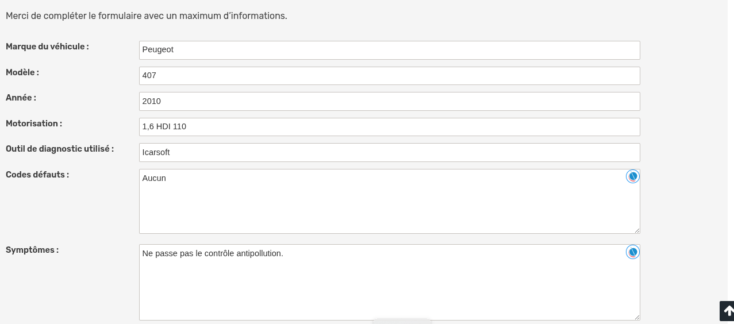Focus the Marque du véhicule field containing Peugeot

pyautogui.click(x=390, y=50)
